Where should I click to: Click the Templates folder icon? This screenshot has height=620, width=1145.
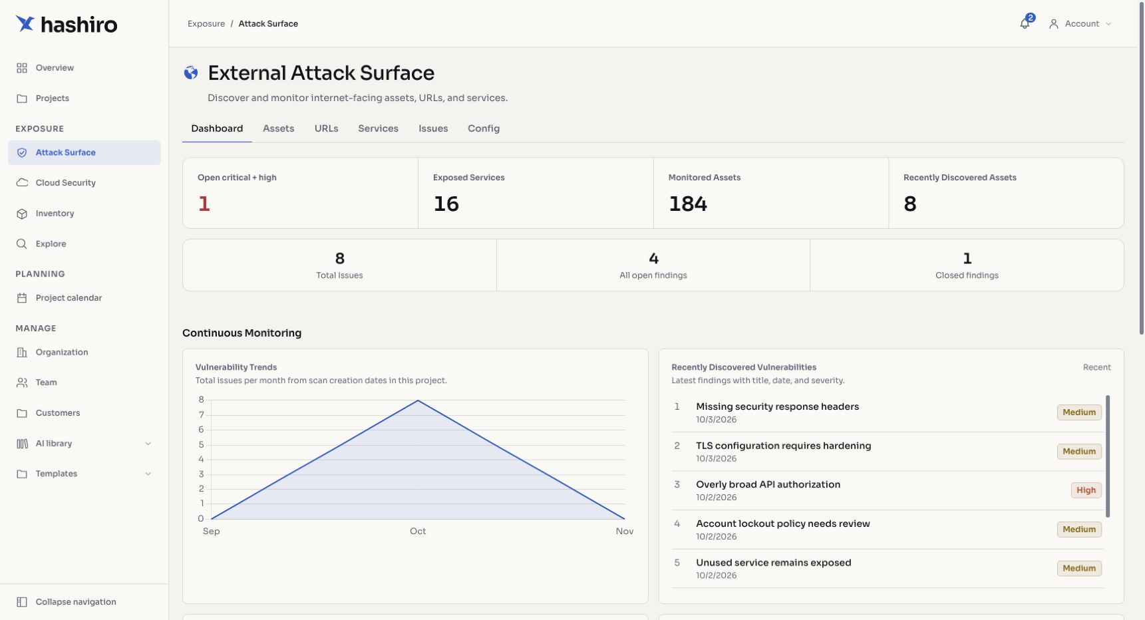[22, 474]
